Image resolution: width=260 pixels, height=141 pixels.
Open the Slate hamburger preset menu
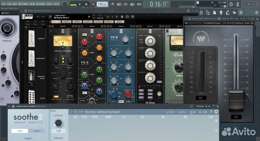50,17
